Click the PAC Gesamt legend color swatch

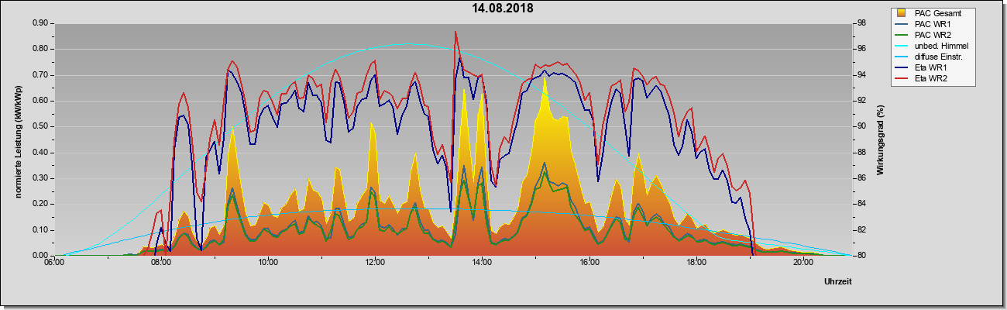pos(902,13)
